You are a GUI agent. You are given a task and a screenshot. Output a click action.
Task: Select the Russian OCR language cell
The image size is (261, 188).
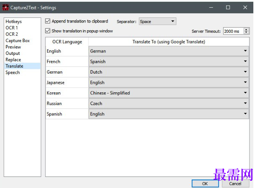tap(67, 104)
